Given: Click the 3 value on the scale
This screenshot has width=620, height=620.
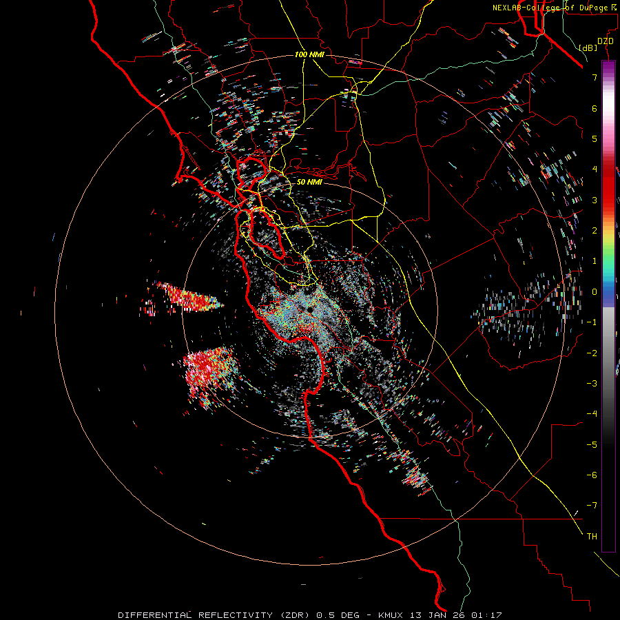Looking at the screenshot, I should click(595, 200).
